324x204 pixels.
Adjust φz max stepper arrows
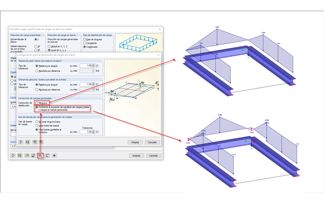click(x=93, y=66)
